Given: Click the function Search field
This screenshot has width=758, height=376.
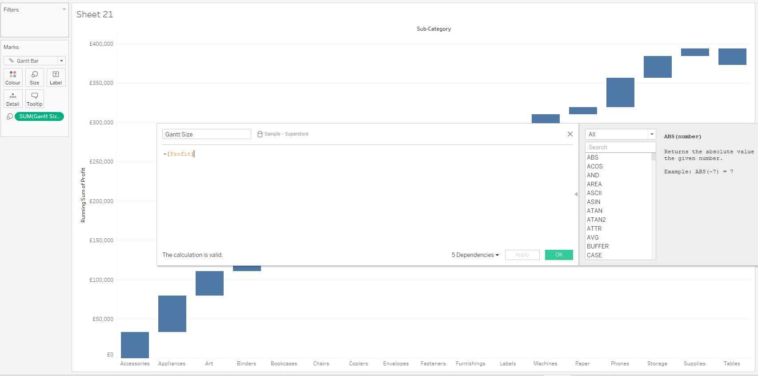Looking at the screenshot, I should (x=620, y=147).
